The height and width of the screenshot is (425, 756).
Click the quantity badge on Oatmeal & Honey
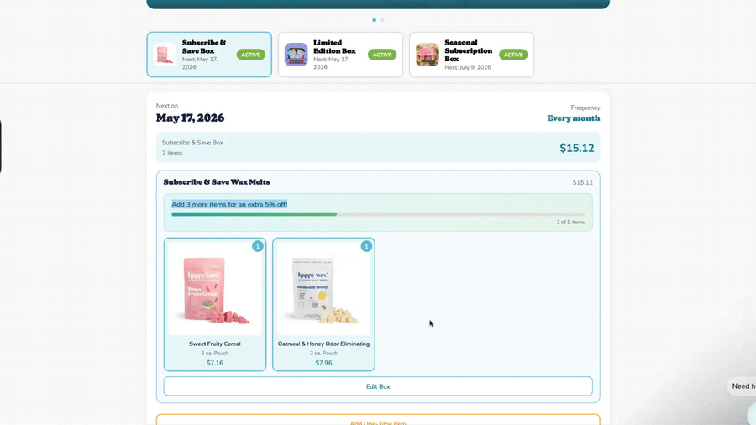pos(366,246)
